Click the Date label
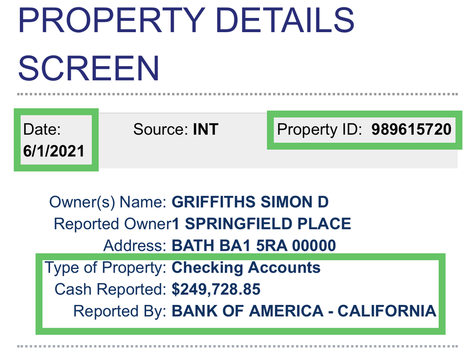 point(42,129)
